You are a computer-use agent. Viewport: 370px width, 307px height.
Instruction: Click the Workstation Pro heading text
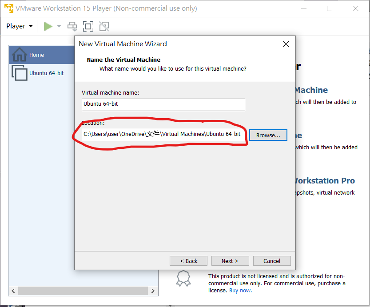[x=325, y=181]
